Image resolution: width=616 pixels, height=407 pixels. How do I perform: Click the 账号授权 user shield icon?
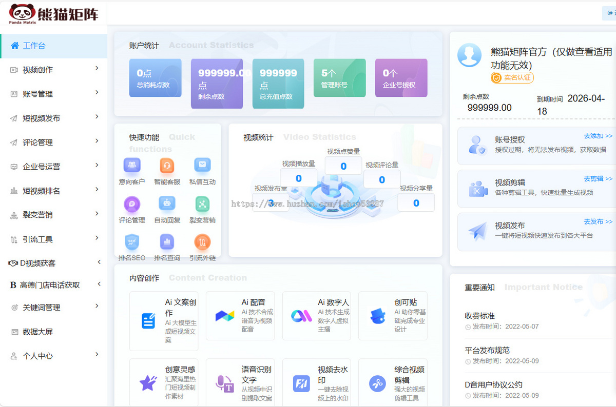477,145
